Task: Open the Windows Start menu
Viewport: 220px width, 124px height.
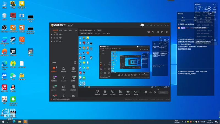Action: (3, 122)
